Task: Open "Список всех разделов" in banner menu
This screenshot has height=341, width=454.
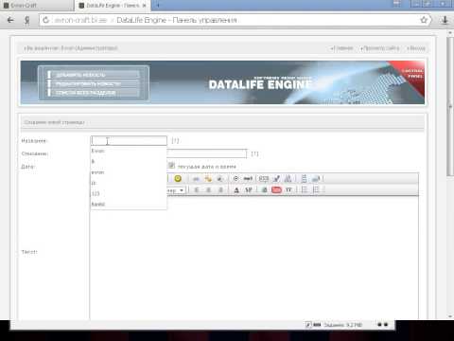Action: tap(94, 93)
